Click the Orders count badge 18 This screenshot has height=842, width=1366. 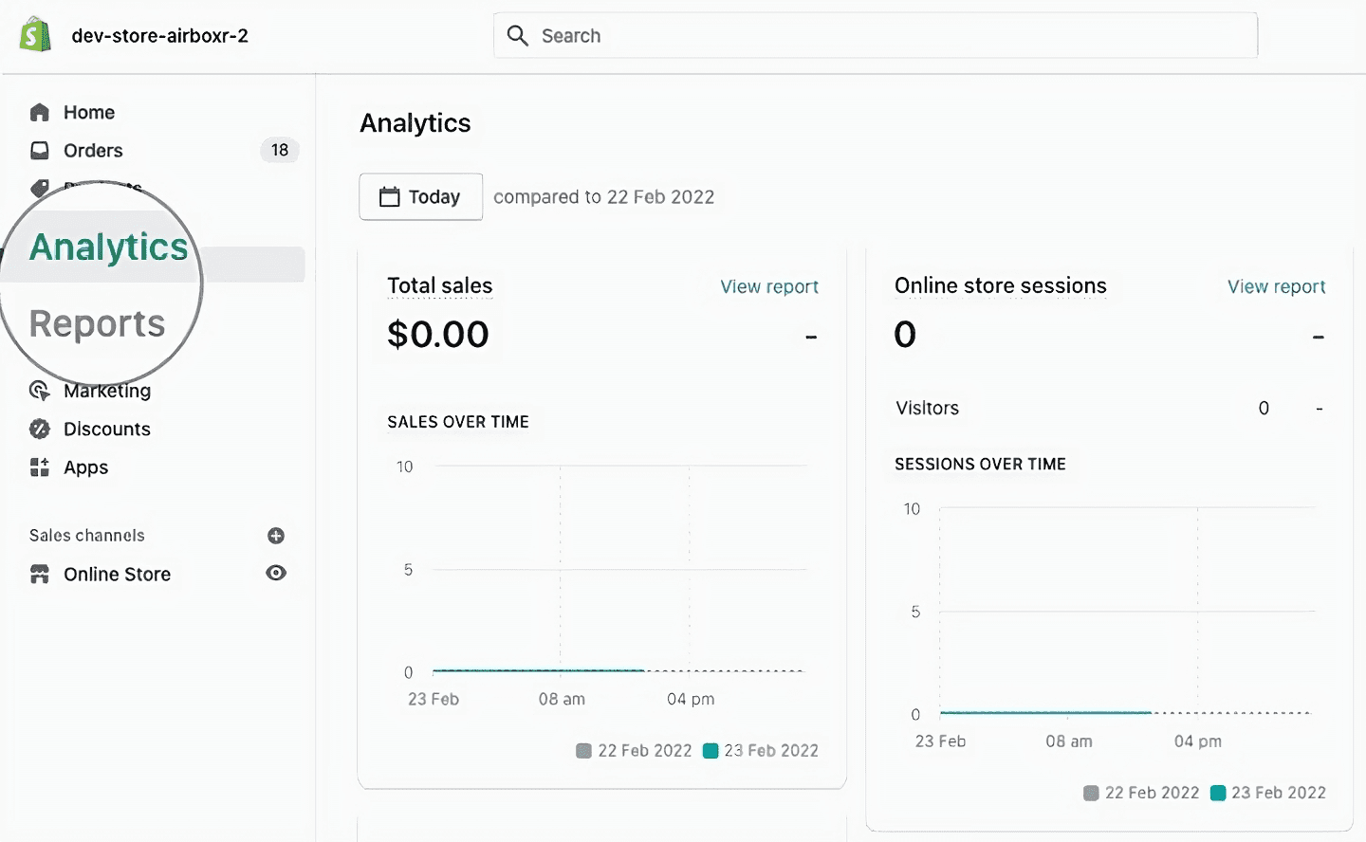(x=280, y=150)
